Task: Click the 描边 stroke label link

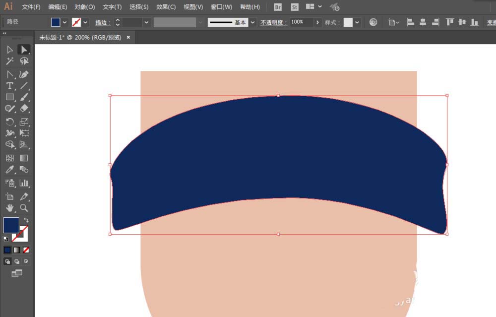Action: coord(103,22)
